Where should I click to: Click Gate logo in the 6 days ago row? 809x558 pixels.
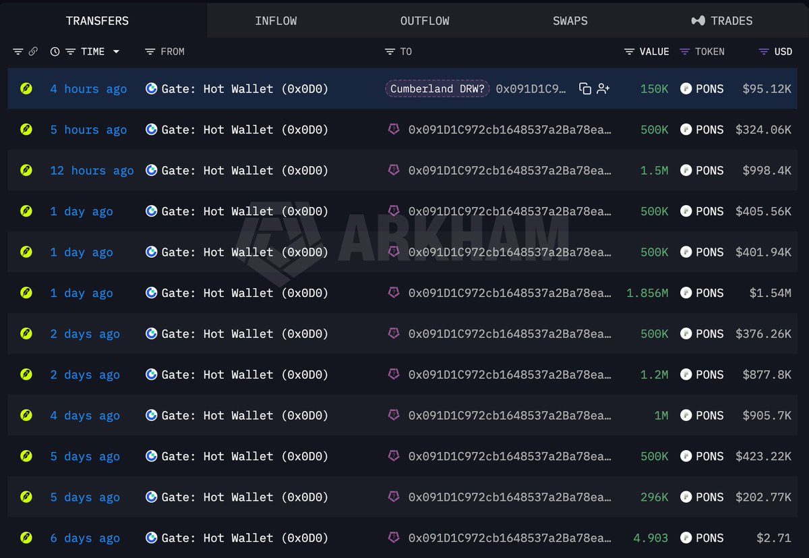coord(152,538)
